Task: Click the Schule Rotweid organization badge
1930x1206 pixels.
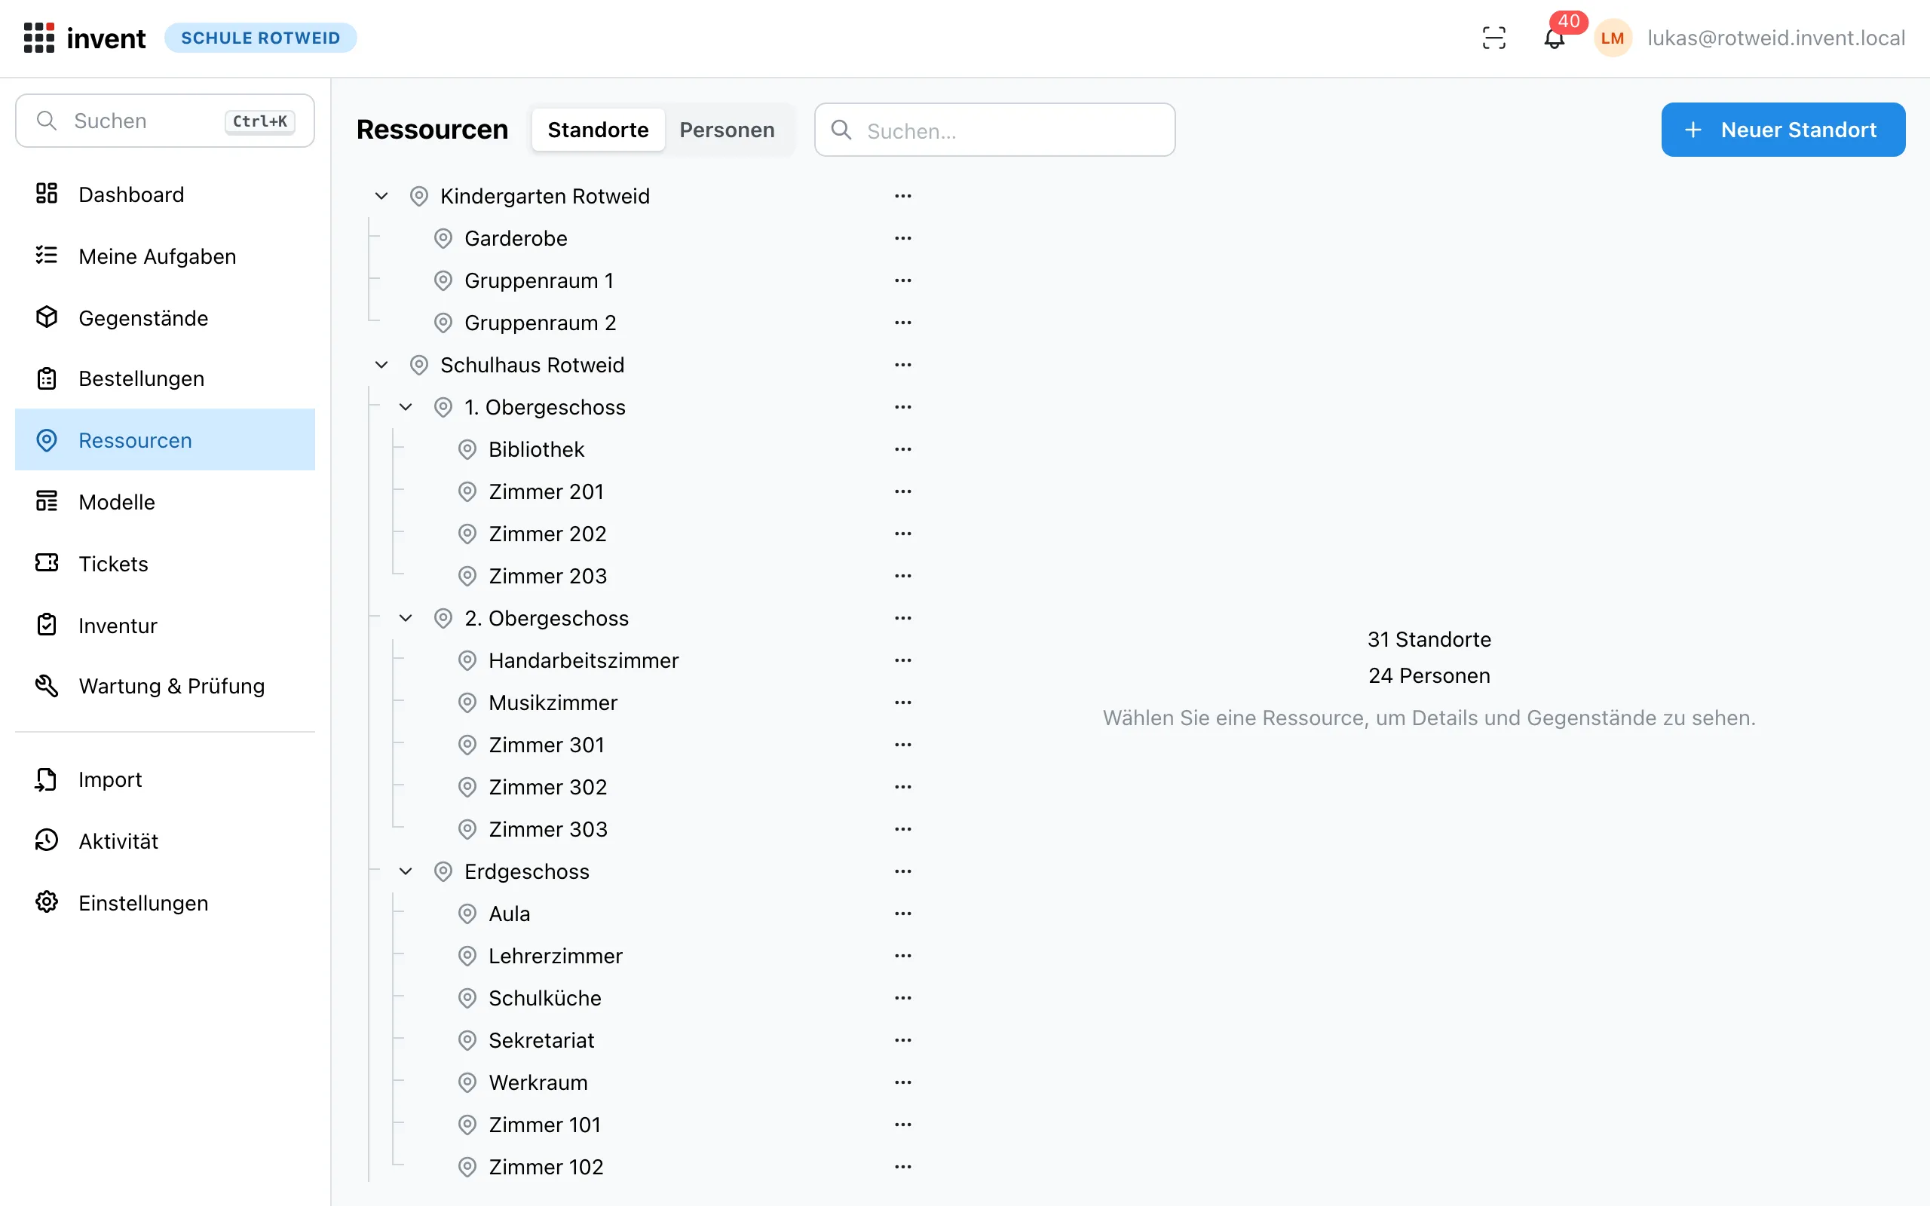Action: click(x=261, y=38)
